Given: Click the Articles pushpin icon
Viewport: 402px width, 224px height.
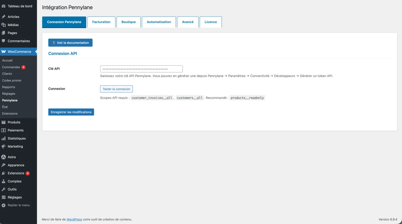Looking at the screenshot, I should click(3, 17).
